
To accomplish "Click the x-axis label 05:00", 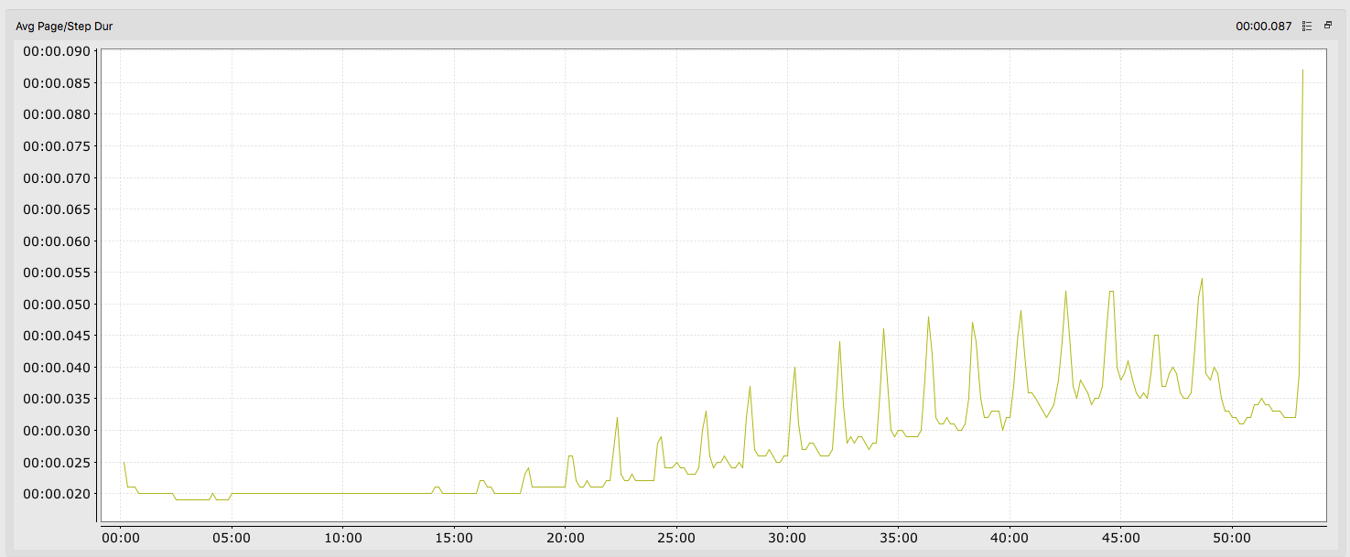I will 231,538.
